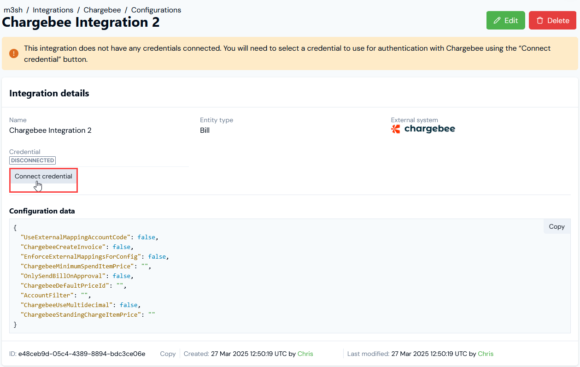Select the ID value e48ceb9d-05c4-4389-8894-bdc3ce06e
580x367 pixels.
click(x=82, y=354)
